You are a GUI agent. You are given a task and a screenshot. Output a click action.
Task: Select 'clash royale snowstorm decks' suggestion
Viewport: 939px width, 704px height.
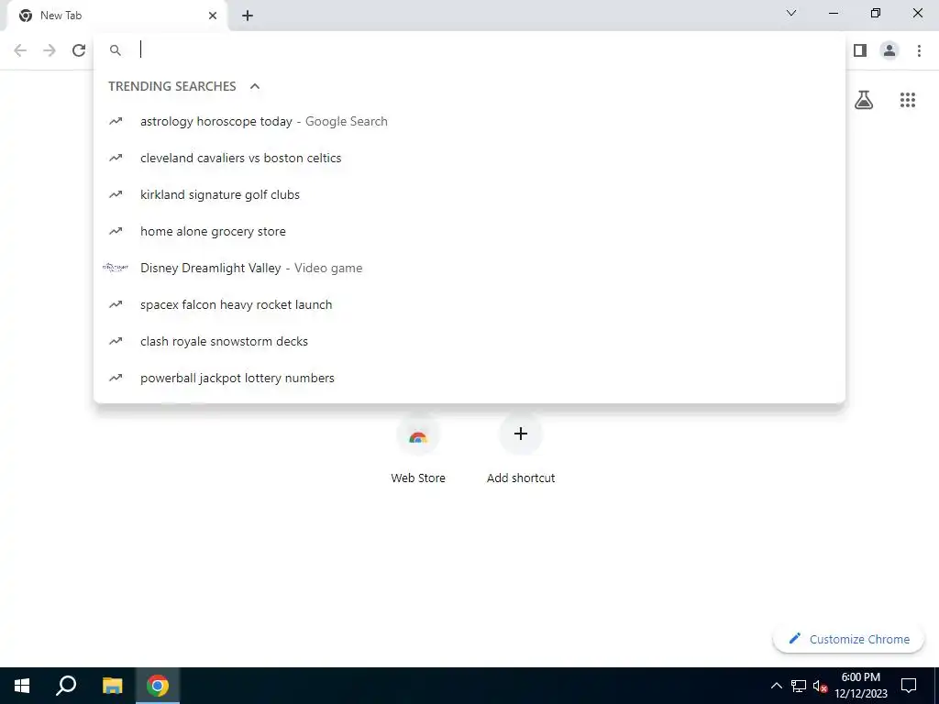coord(469,341)
